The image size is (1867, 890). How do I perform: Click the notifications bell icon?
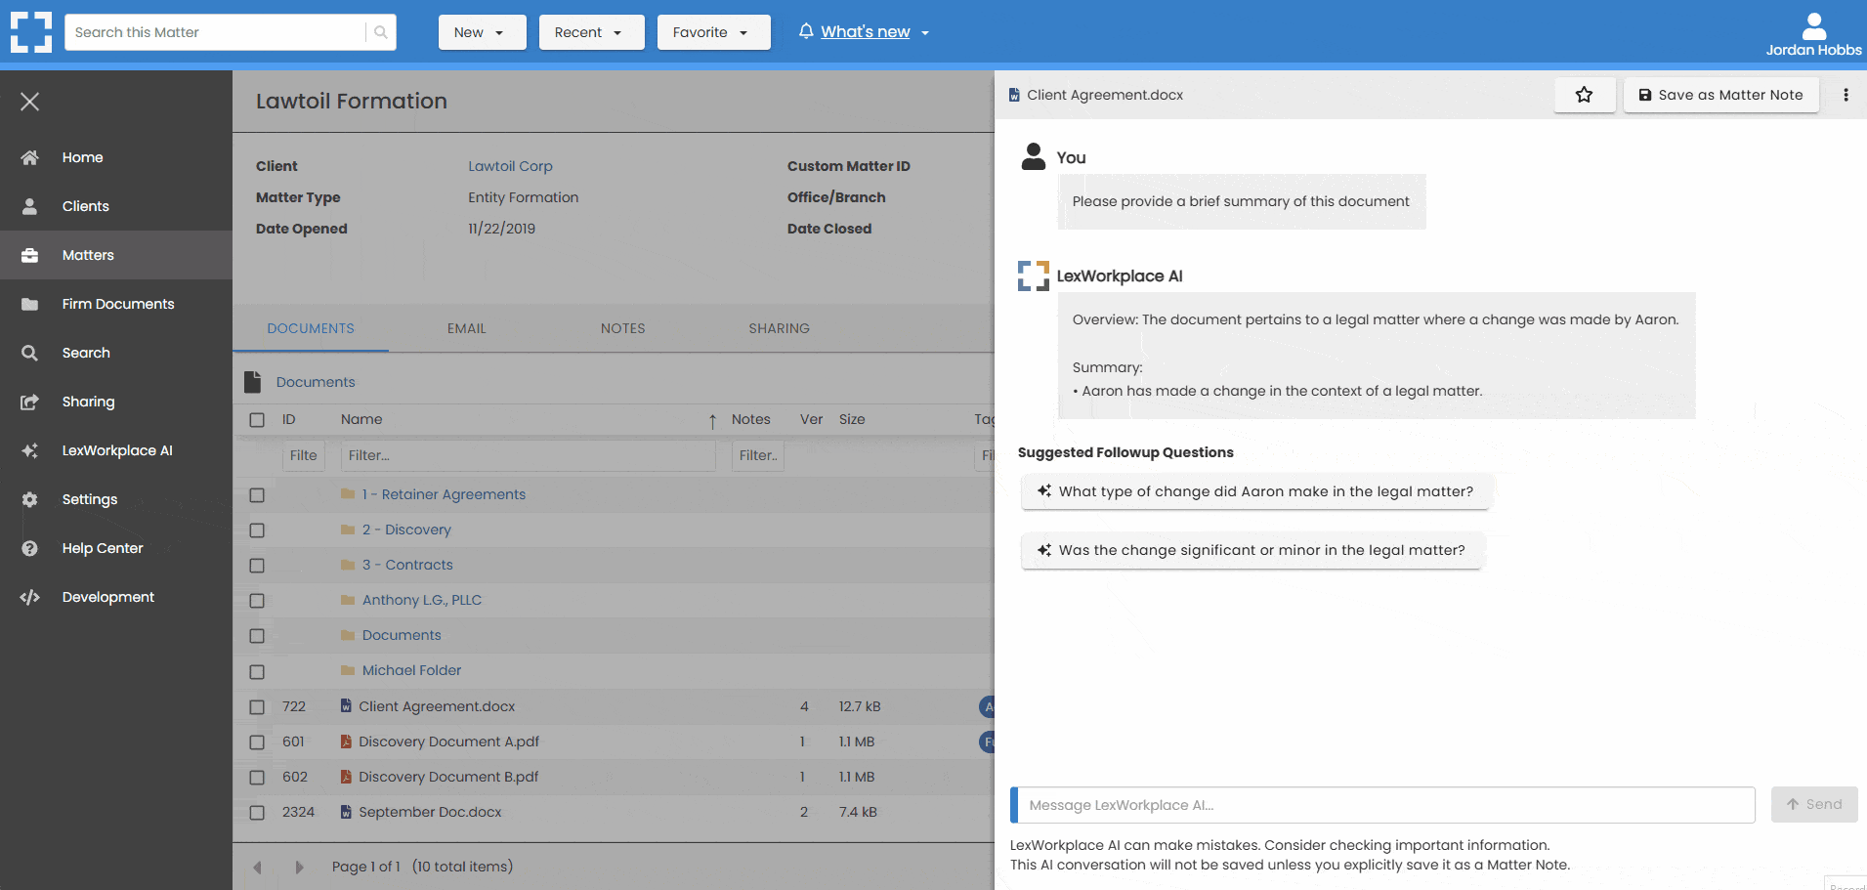click(804, 31)
